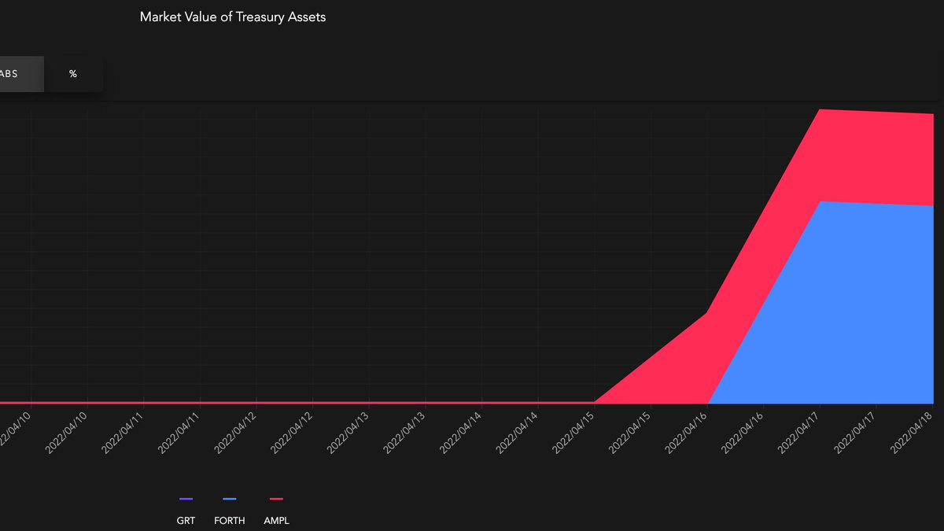
Task: Select the chart title Market Value of Treasury Assets
Action: (x=233, y=17)
